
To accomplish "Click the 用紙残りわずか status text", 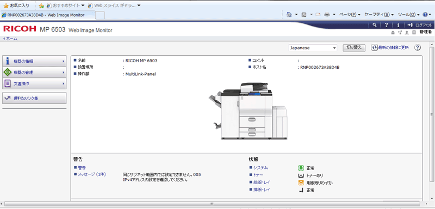I will [320, 182].
